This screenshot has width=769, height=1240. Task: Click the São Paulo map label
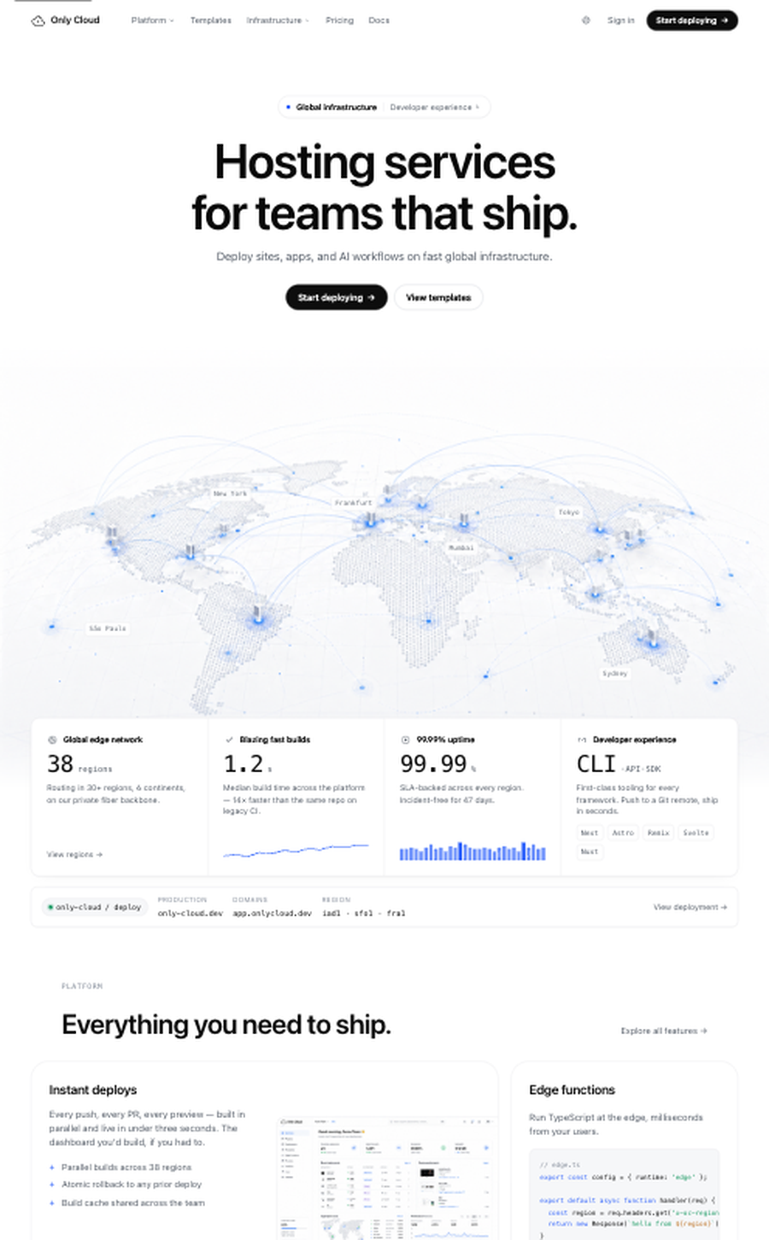point(108,629)
